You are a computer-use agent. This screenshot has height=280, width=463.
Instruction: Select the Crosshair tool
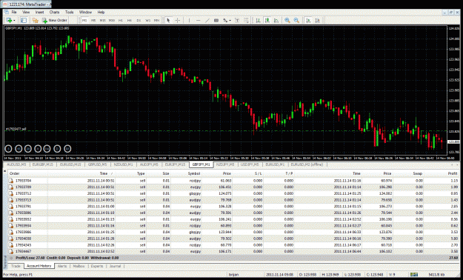178,21
